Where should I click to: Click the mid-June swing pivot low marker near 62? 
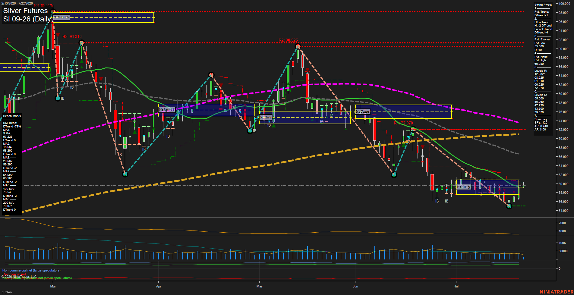pyautogui.click(x=394, y=174)
